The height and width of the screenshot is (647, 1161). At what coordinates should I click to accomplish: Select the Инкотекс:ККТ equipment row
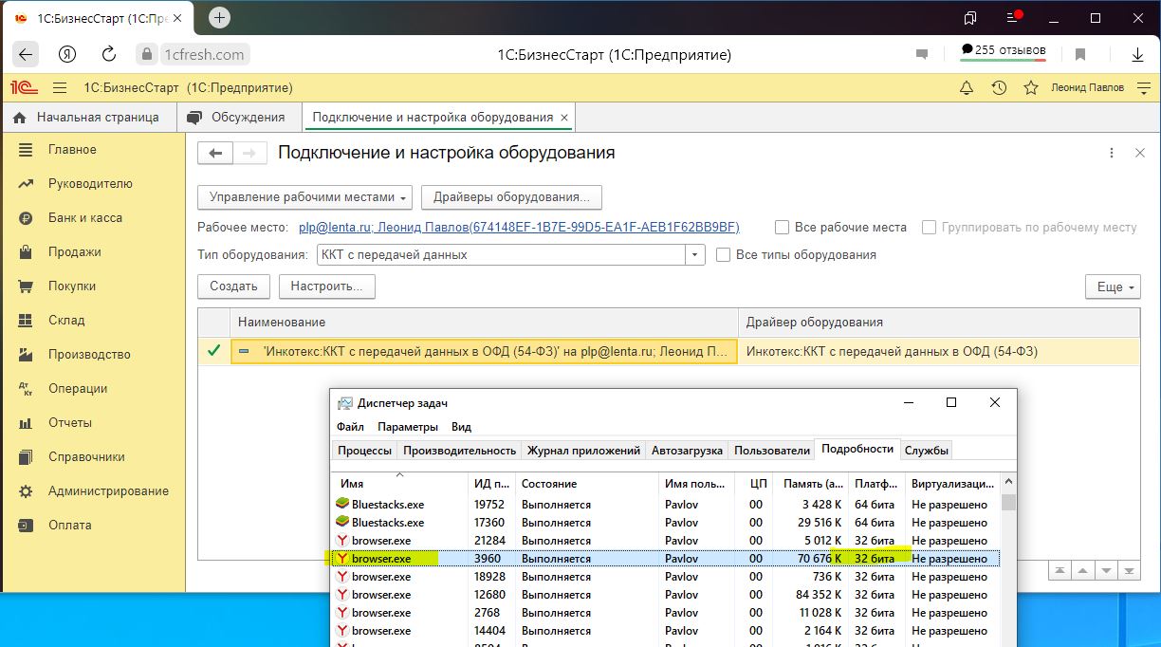click(669, 352)
